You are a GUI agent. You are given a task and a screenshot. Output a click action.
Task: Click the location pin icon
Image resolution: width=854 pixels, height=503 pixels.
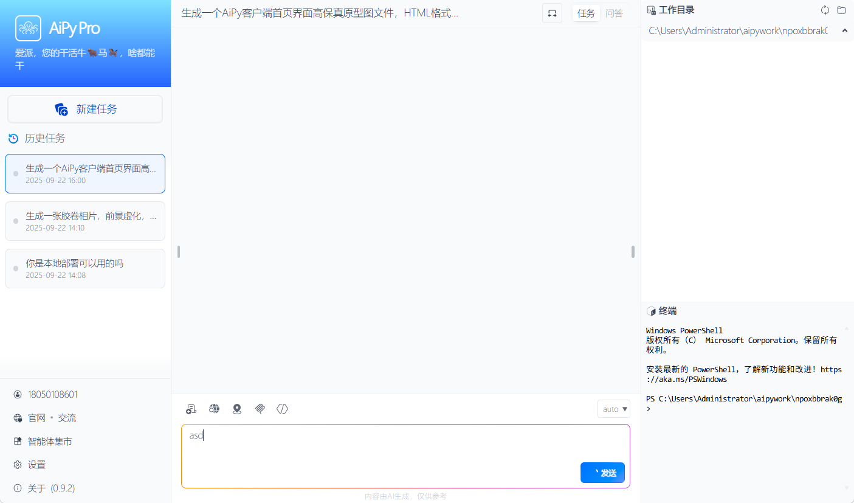[237, 409]
